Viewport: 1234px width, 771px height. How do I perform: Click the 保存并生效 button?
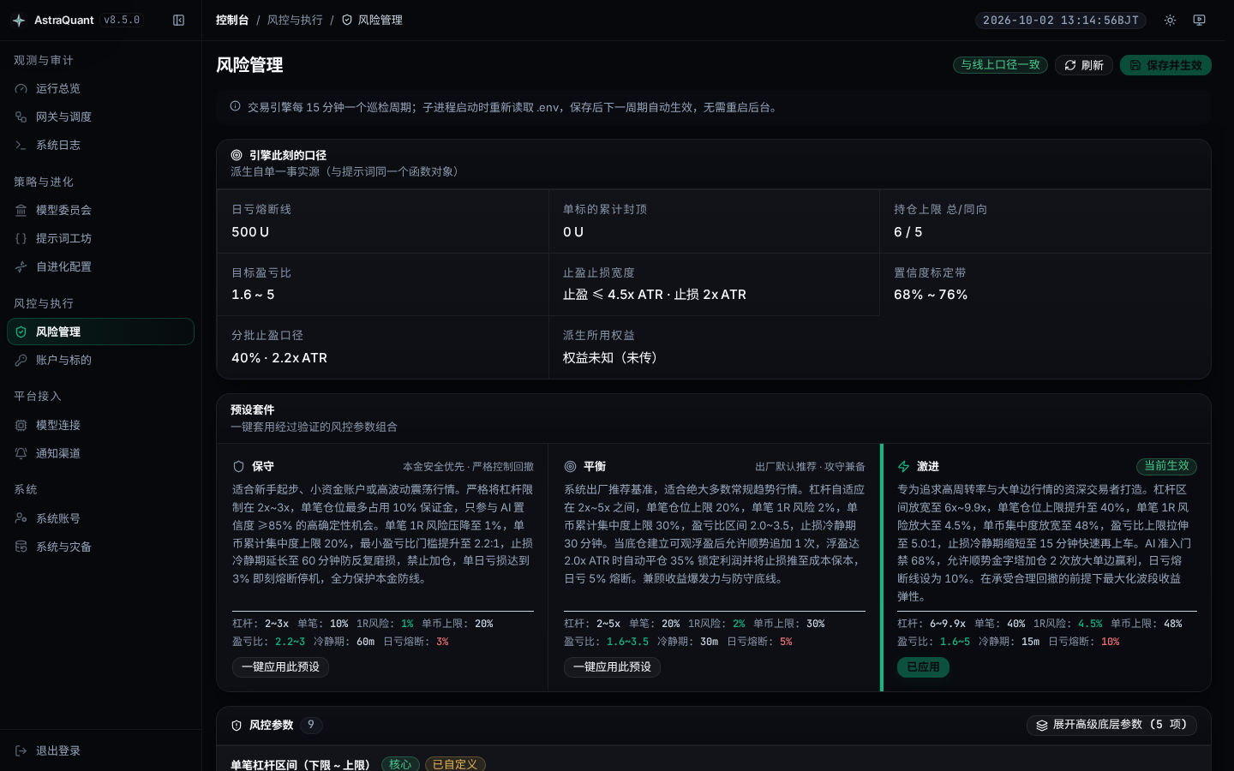(x=1165, y=65)
